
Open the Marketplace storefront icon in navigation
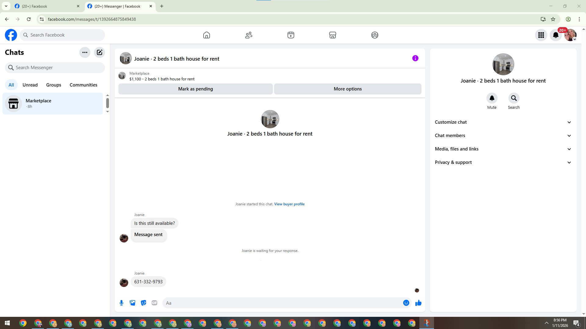[333, 35]
